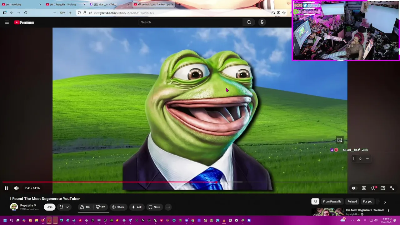Viewport: 400px width, 225px height.
Task: Open a new browser tab
Action: pyautogui.click(x=179, y=4)
